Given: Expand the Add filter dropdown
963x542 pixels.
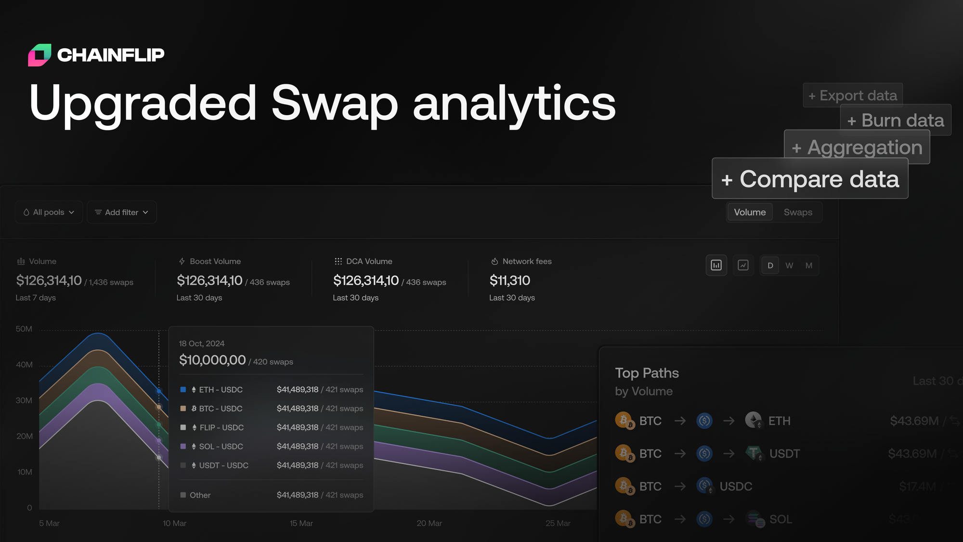Looking at the screenshot, I should (121, 212).
